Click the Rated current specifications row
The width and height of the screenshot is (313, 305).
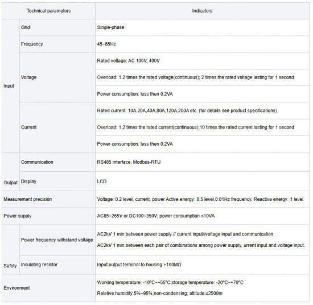pyautogui.click(x=202, y=111)
